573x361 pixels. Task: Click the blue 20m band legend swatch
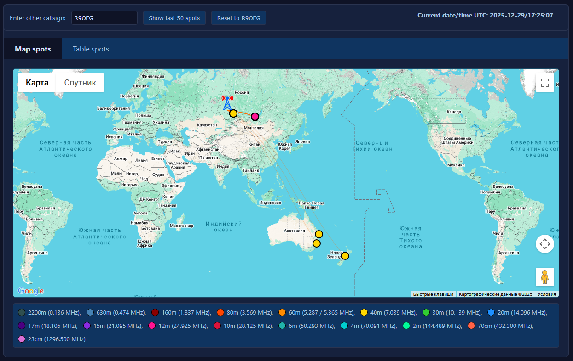pos(491,313)
